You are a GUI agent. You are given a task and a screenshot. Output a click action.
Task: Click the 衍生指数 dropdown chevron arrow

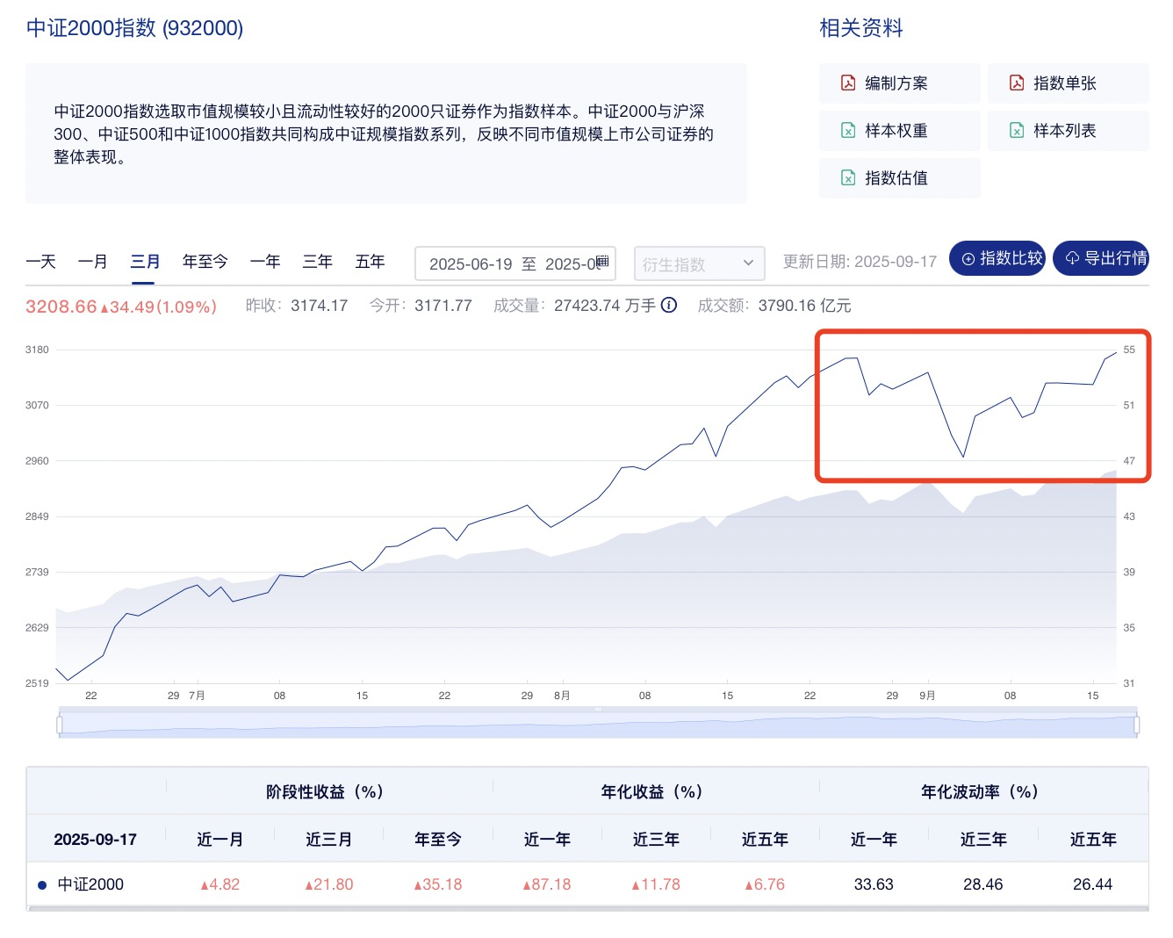pos(749,263)
